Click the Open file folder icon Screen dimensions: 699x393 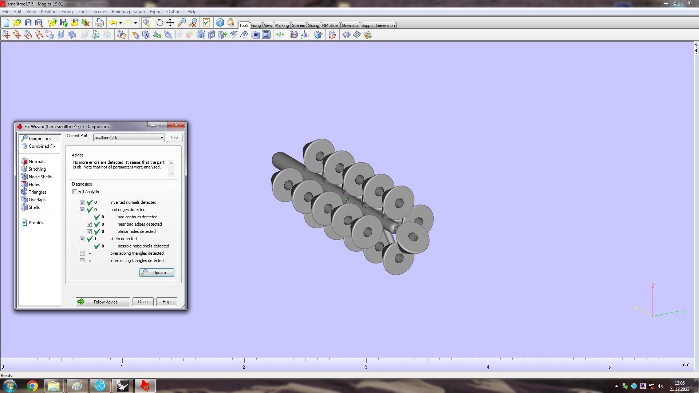[x=17, y=23]
